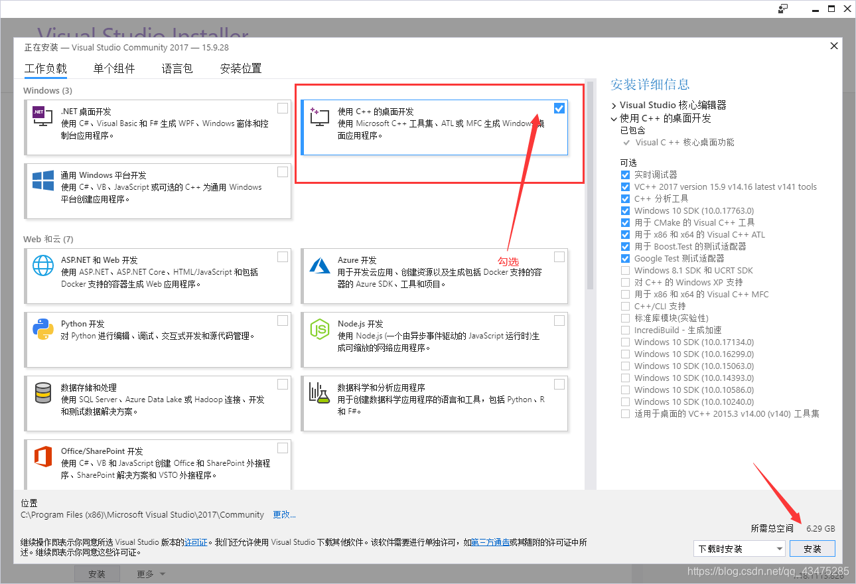Enable Windows 8.1 SDK 和 UCRT SDK

(x=625, y=270)
